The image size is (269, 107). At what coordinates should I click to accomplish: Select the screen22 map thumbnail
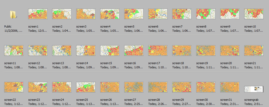[14, 87]
